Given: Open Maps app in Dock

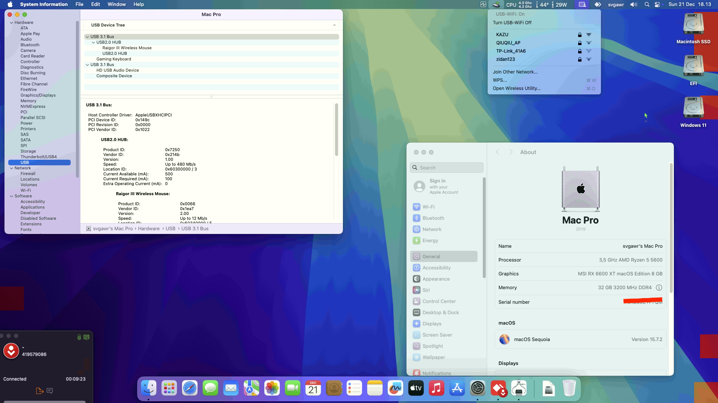Looking at the screenshot, I should coord(251,388).
